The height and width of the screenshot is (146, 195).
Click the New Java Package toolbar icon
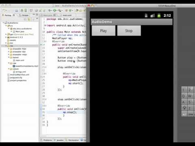(67, 11)
